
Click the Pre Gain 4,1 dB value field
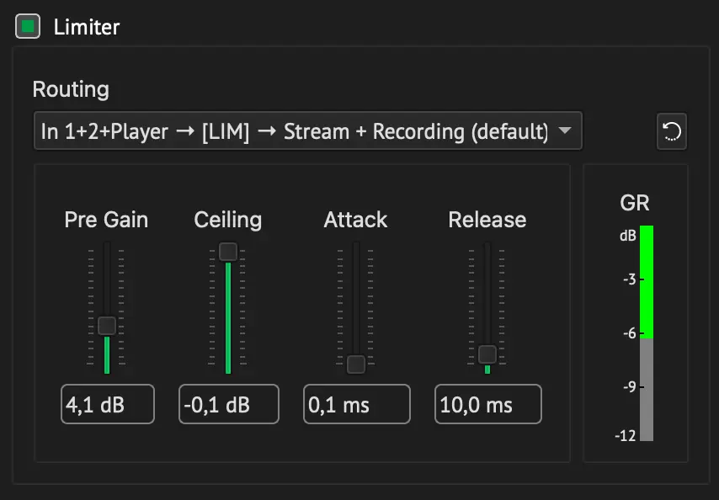coord(108,404)
